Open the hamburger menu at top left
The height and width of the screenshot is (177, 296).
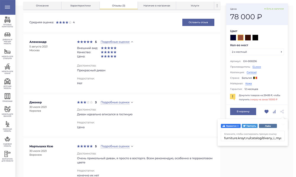(x=7, y=7)
